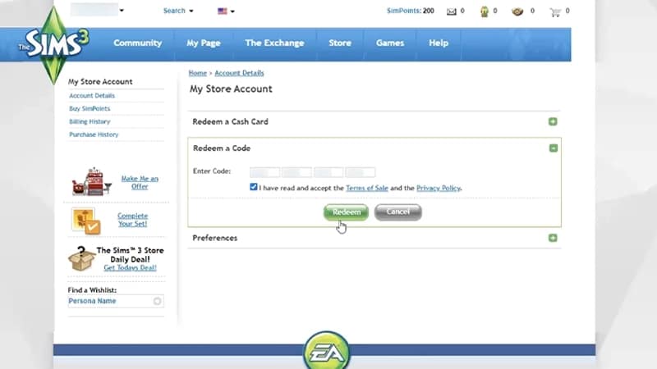Click the first Enter Code field
Screen dimensions: 657x369
(x=264, y=172)
